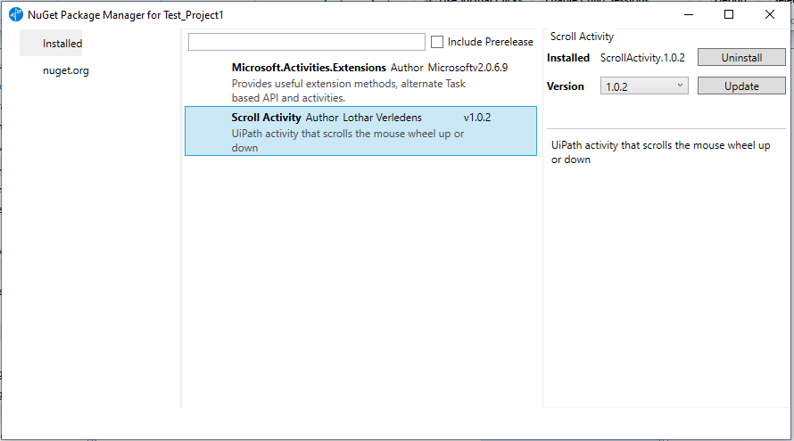Open the Version 1.0.2 dropdown
The height and width of the screenshot is (441, 794).
pyautogui.click(x=644, y=86)
